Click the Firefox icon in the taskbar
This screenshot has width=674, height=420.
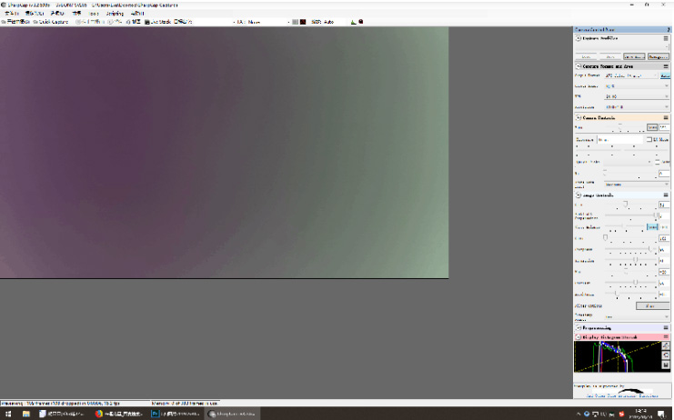click(x=98, y=413)
